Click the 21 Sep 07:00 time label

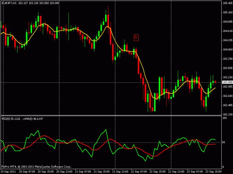[x=83, y=172]
